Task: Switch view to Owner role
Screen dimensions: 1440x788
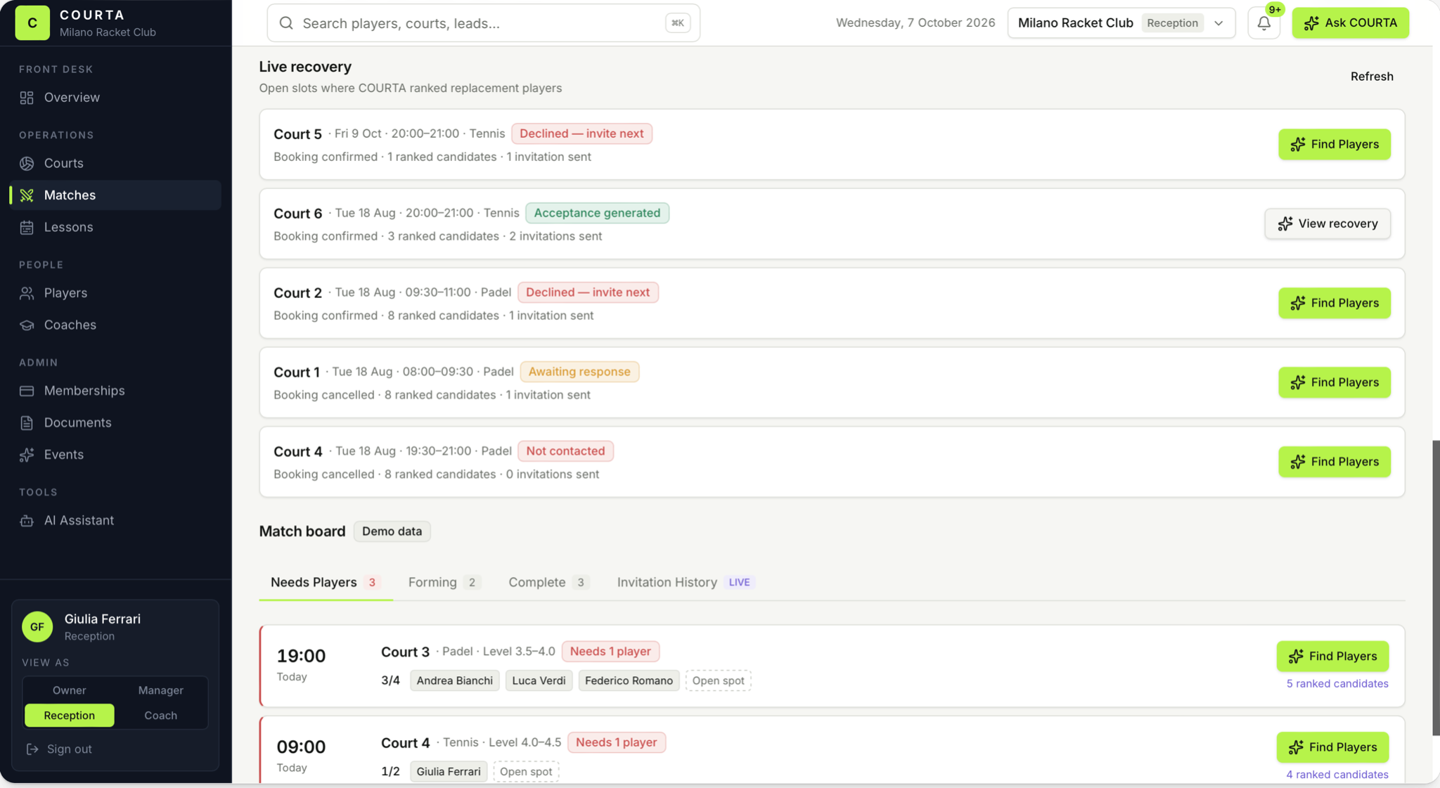Action: [x=69, y=690]
